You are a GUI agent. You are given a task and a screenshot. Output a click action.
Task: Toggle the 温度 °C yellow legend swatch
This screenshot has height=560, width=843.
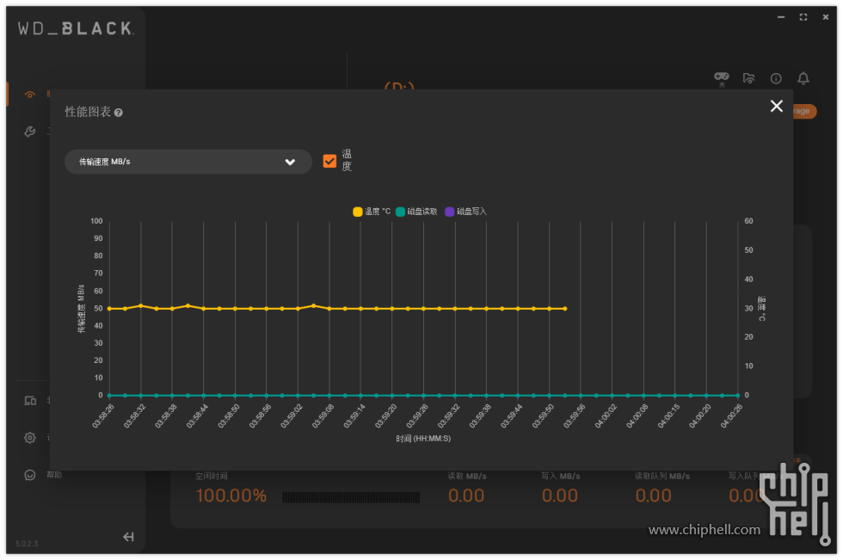coord(358,212)
